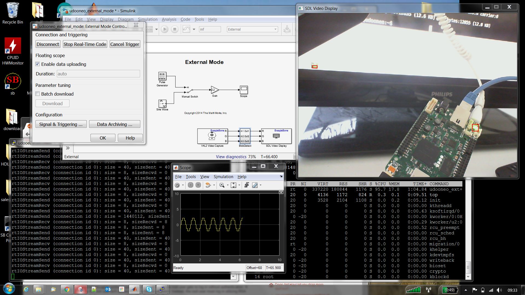525x295 pixels.
Task: Open Scope window View menu
Action: [x=205, y=177]
